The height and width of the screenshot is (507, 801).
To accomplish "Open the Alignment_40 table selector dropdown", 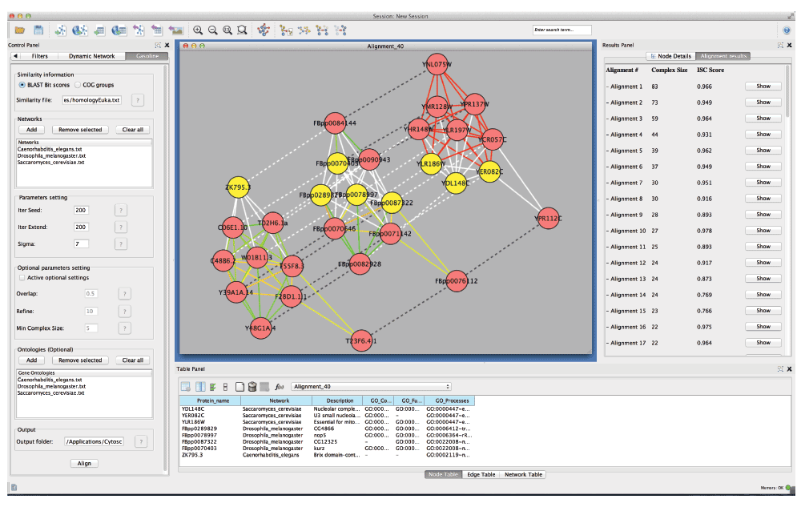I will coord(372,387).
